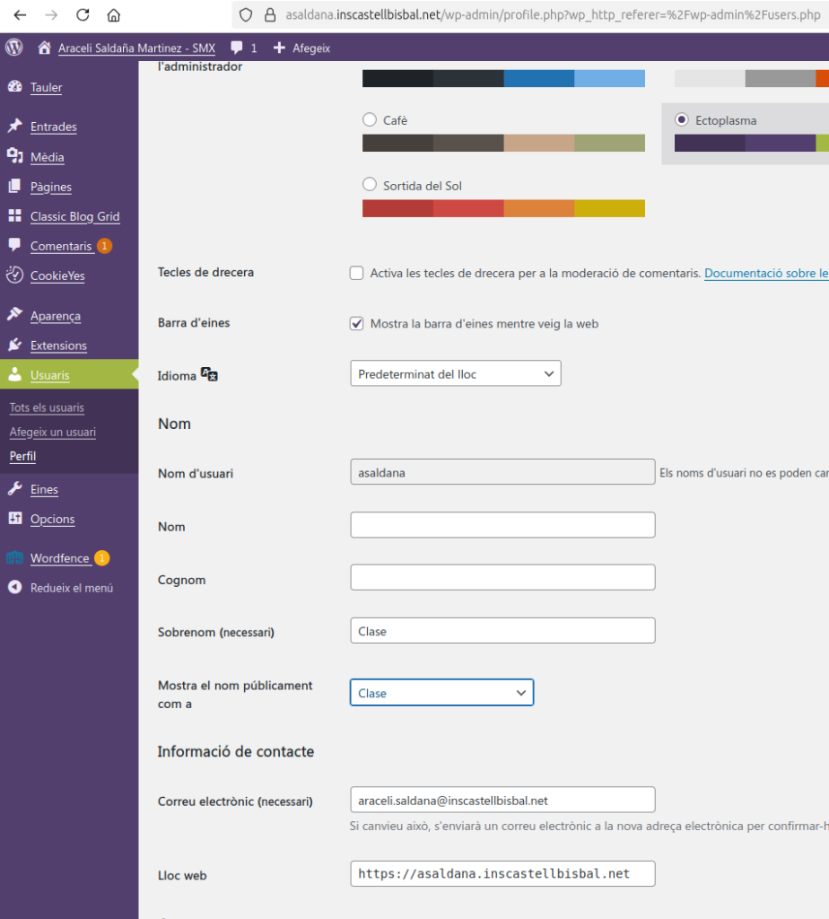Screen dimensions: 829x919
Task: Open the Tauler dashboard icon in sidebar
Action: click(14, 87)
